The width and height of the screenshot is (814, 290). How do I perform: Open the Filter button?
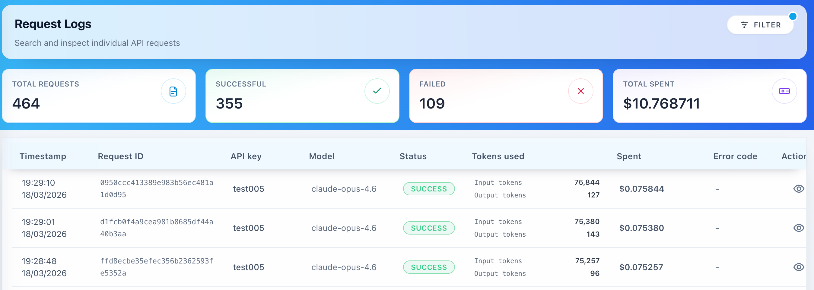pyautogui.click(x=760, y=25)
